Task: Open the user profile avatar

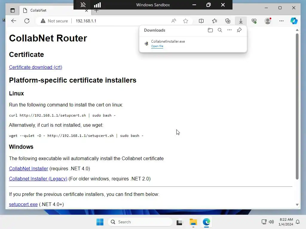Action: [x=268, y=21]
